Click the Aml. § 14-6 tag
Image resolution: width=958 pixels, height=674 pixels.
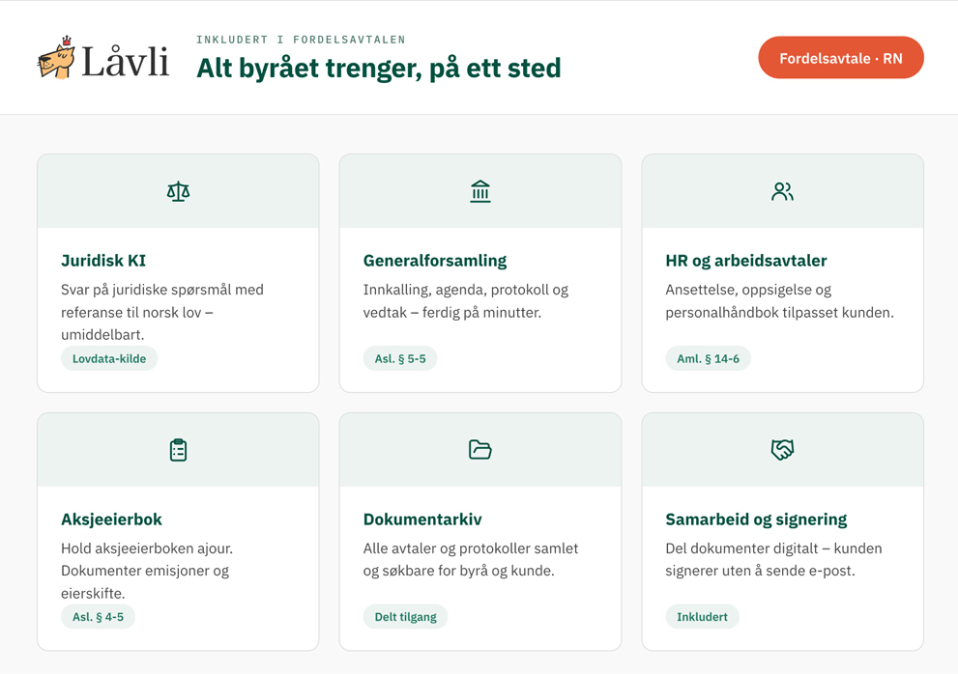click(708, 358)
